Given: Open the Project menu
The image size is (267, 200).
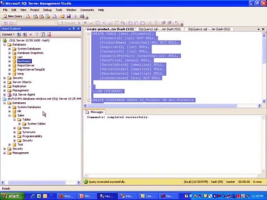Looking at the screenshot, I should pyautogui.click(x=34, y=10).
